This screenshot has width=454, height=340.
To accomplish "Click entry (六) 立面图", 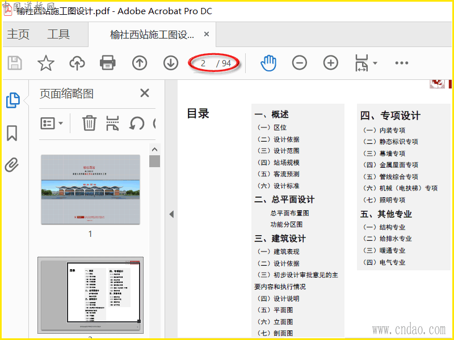I will (275, 322).
